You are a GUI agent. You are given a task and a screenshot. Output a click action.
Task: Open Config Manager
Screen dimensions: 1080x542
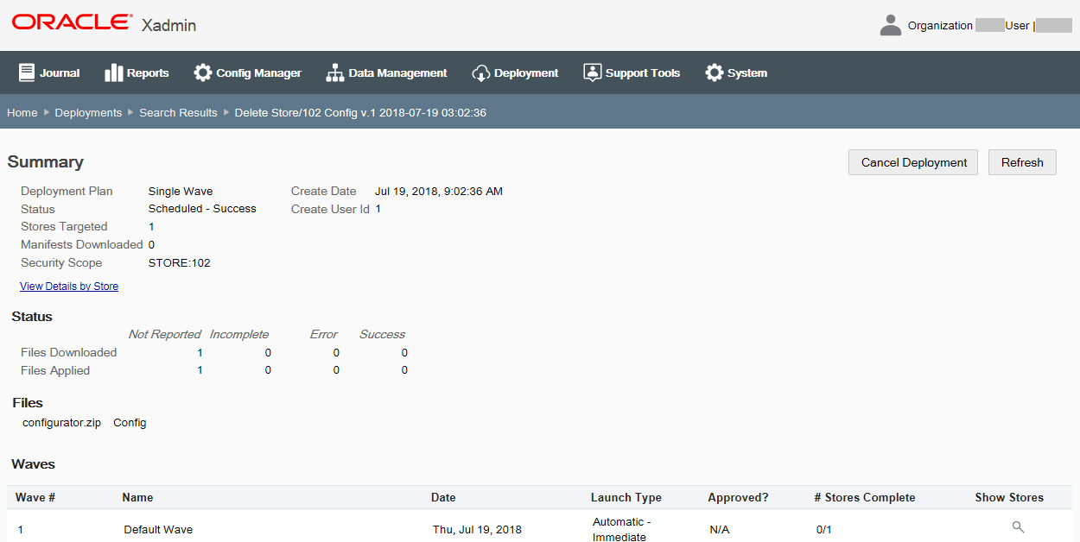(x=203, y=72)
